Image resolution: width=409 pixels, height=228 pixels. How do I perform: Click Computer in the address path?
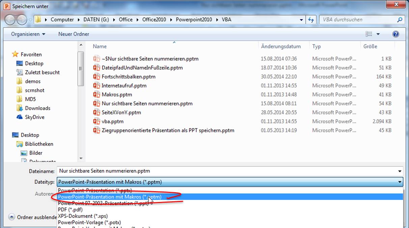[62, 20]
